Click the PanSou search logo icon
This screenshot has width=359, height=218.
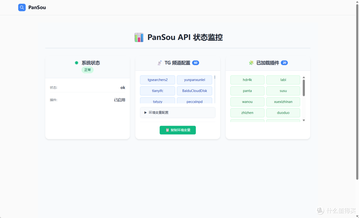(x=22, y=8)
